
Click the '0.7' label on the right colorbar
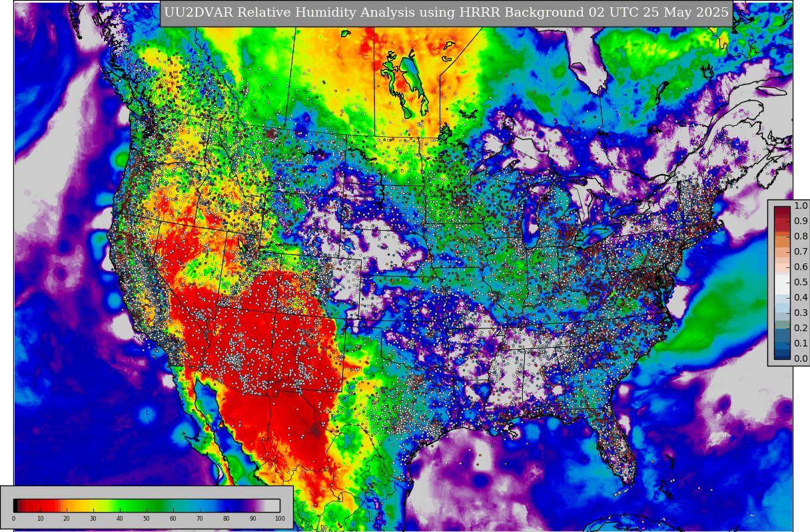pyautogui.click(x=801, y=251)
